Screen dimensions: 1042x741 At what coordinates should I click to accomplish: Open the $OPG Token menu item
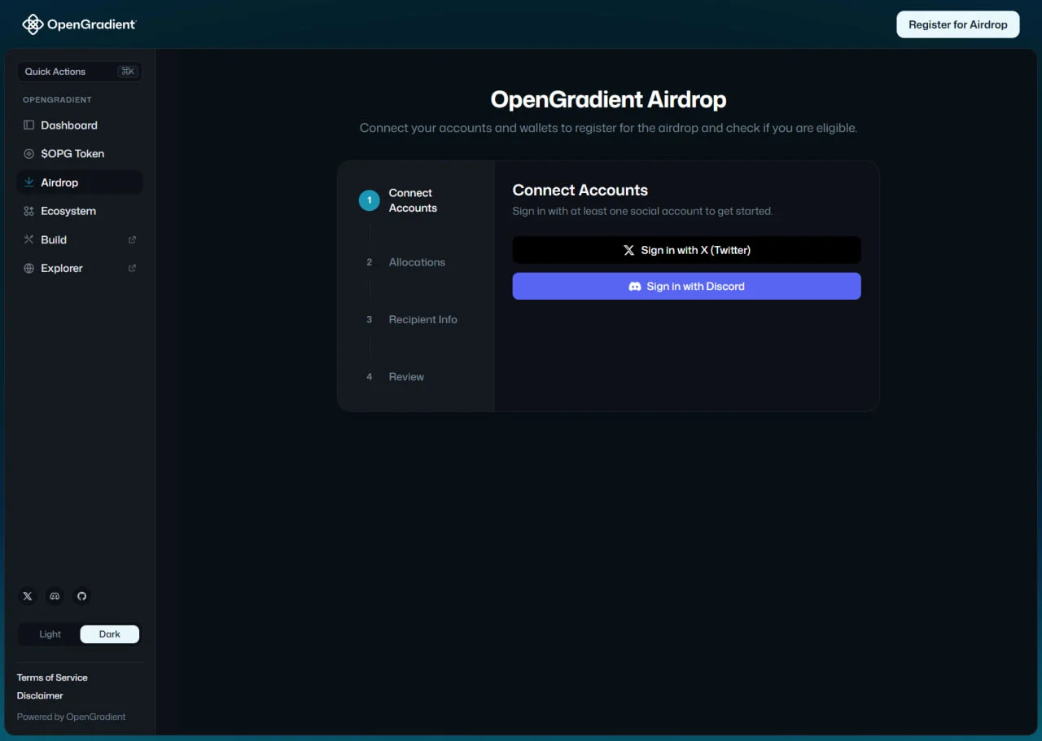(x=80, y=154)
